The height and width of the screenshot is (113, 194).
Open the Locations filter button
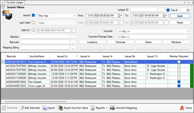[x=92, y=42]
